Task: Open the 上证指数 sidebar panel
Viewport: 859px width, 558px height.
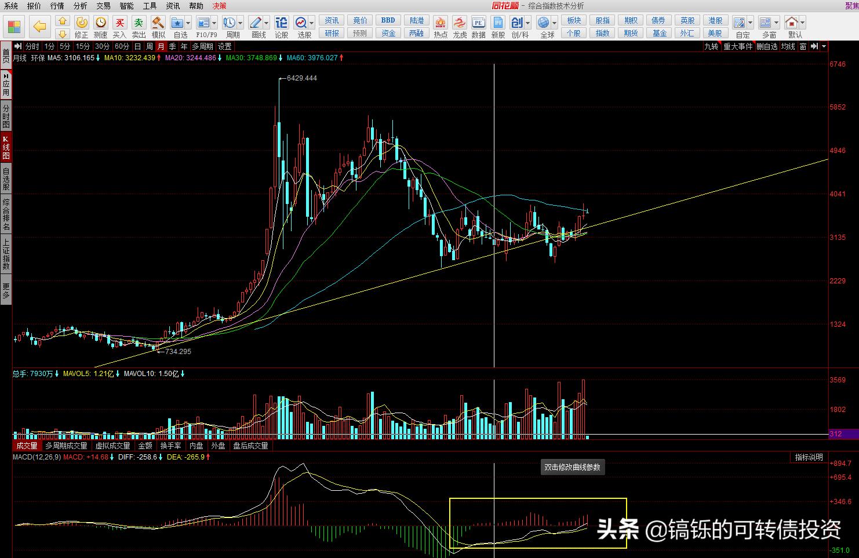Action: (6, 255)
